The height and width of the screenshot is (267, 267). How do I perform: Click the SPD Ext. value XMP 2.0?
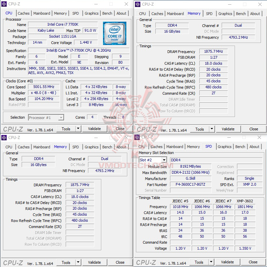[249, 184]
